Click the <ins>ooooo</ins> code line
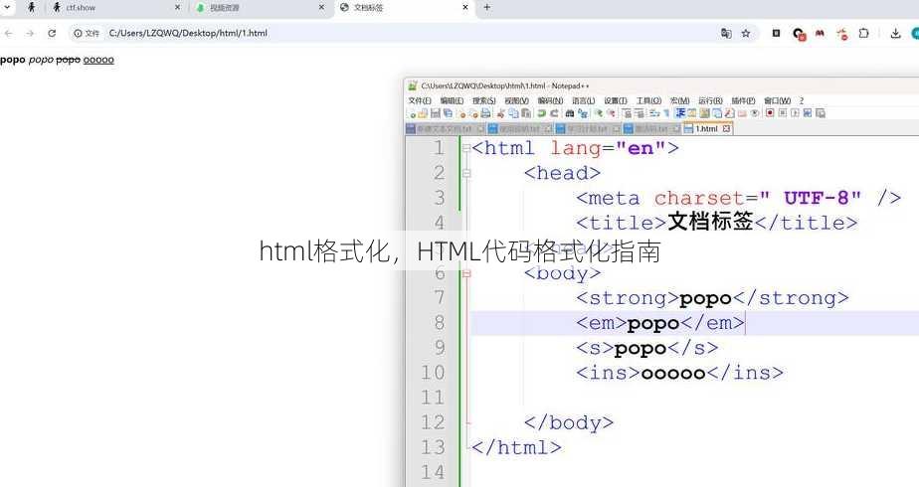The width and height of the screenshot is (919, 487). [x=680, y=373]
